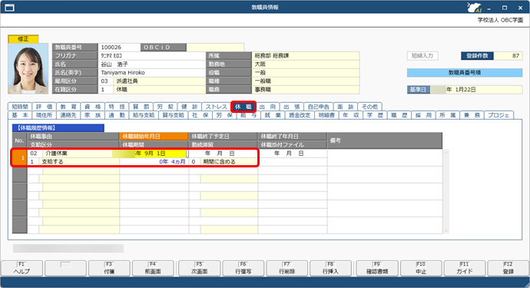
Task: Open the 特技 tab
Action: [x=117, y=107]
